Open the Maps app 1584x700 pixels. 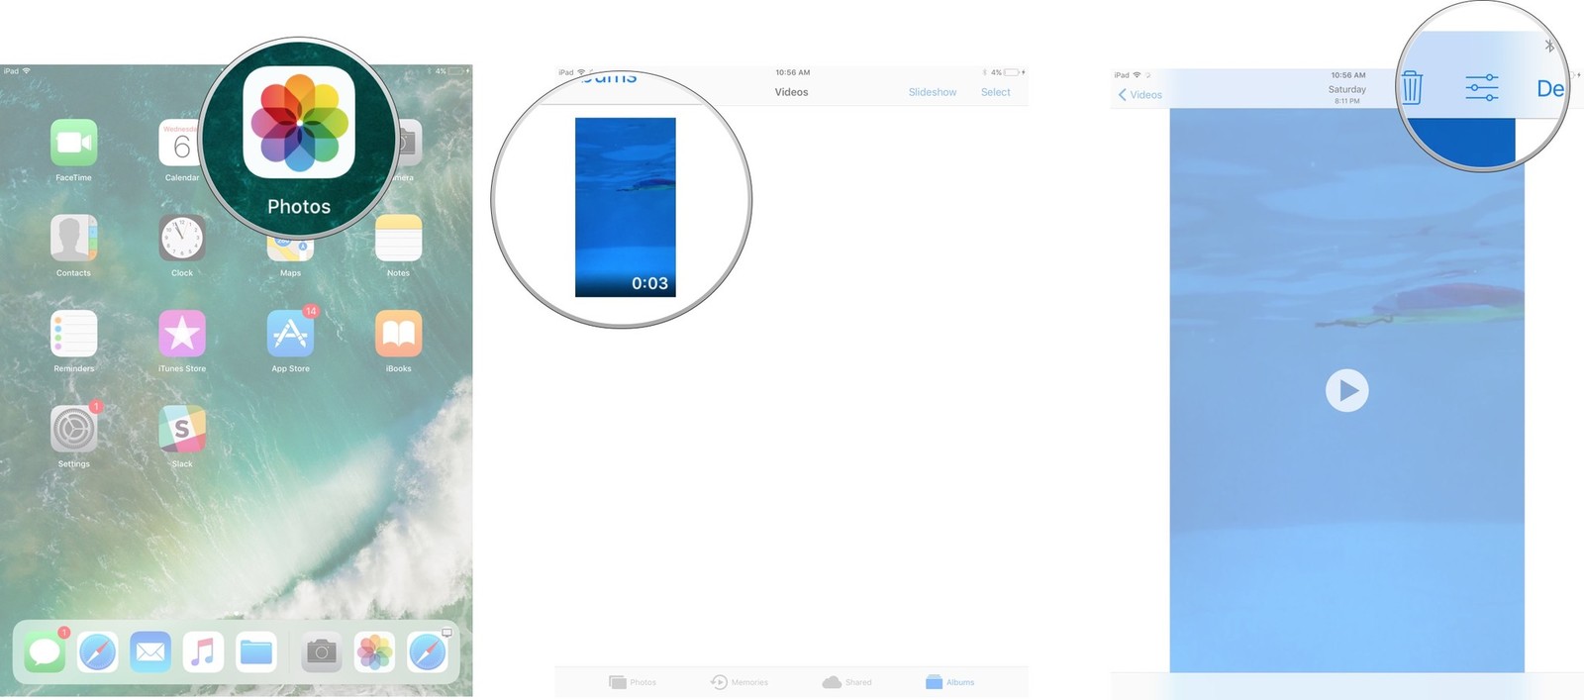[x=290, y=249]
